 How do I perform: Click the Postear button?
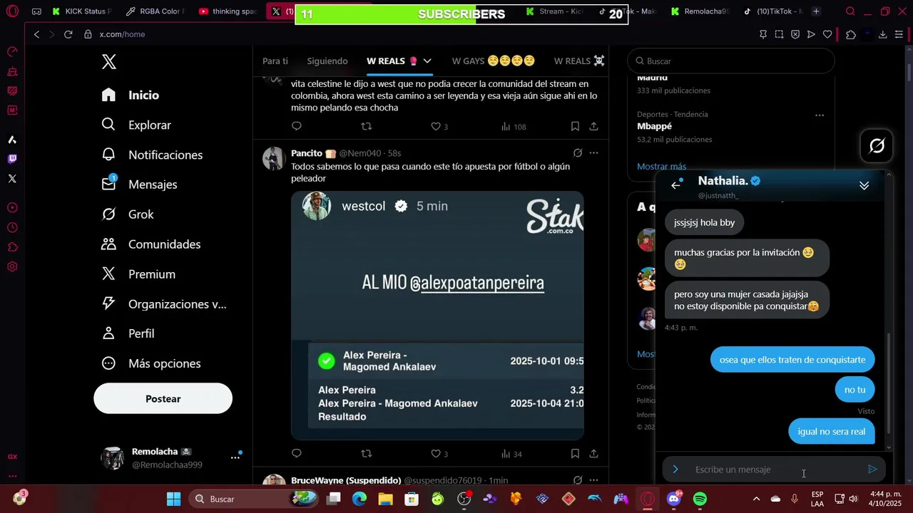pyautogui.click(x=163, y=399)
